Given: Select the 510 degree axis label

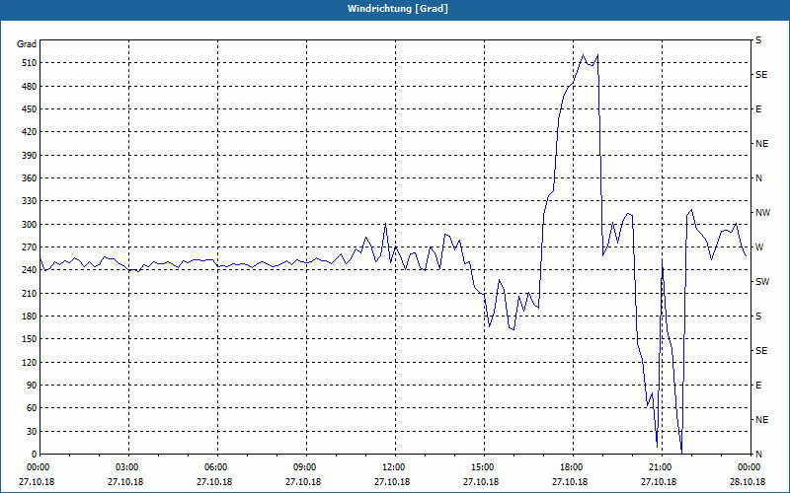Looking at the screenshot, I should click(30, 63).
